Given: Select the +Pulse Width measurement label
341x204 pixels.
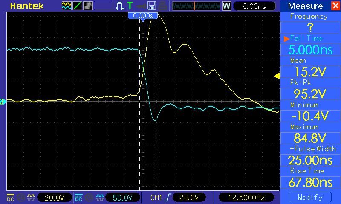Looking at the screenshot, I should point(313,149).
